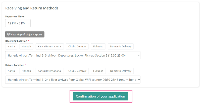Select Haneda as Return Location

(26, 71)
